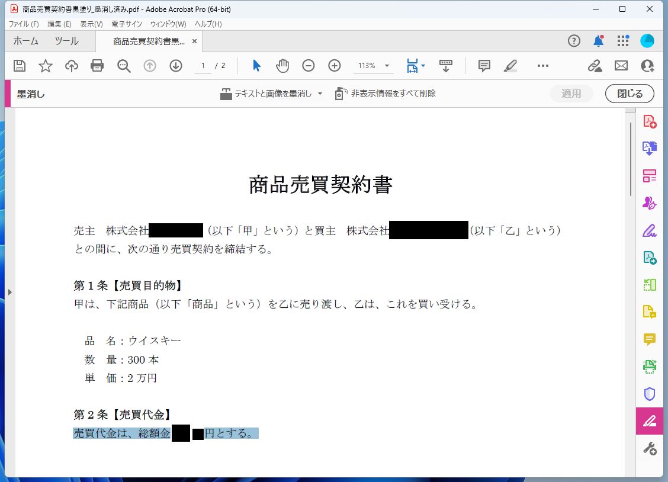The height and width of the screenshot is (482, 668).
Task: Zoom out using the minus icon
Action: 309,66
